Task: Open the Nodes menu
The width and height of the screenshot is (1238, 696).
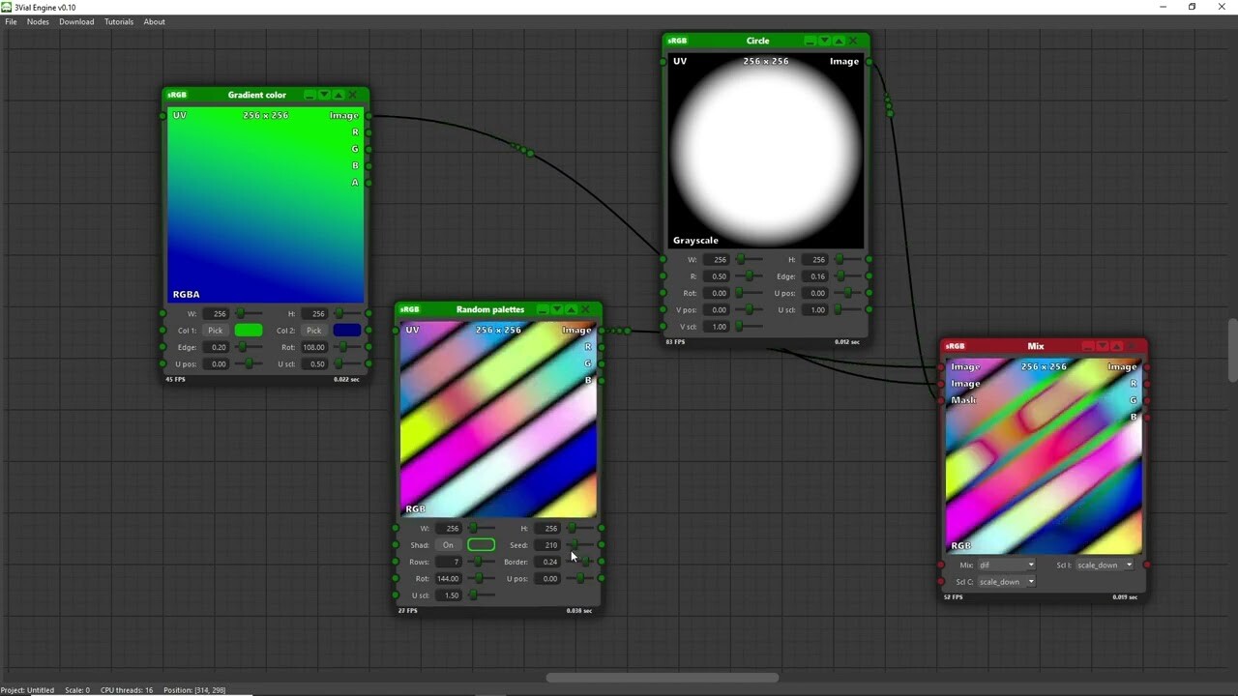Action: click(38, 21)
